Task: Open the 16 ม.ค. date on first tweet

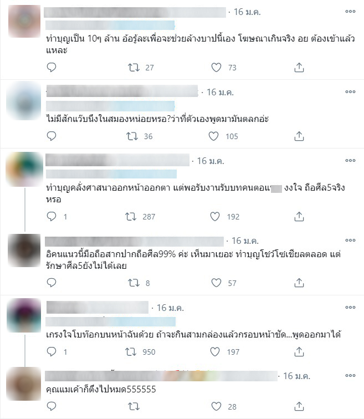Action: pyautogui.click(x=247, y=12)
